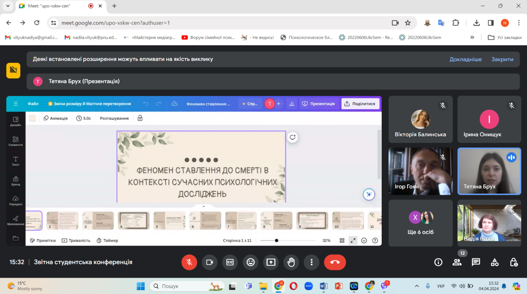This screenshot has width=527, height=294.
Task: Expand the hidden bookmarks chevron
Action: click(x=472, y=37)
